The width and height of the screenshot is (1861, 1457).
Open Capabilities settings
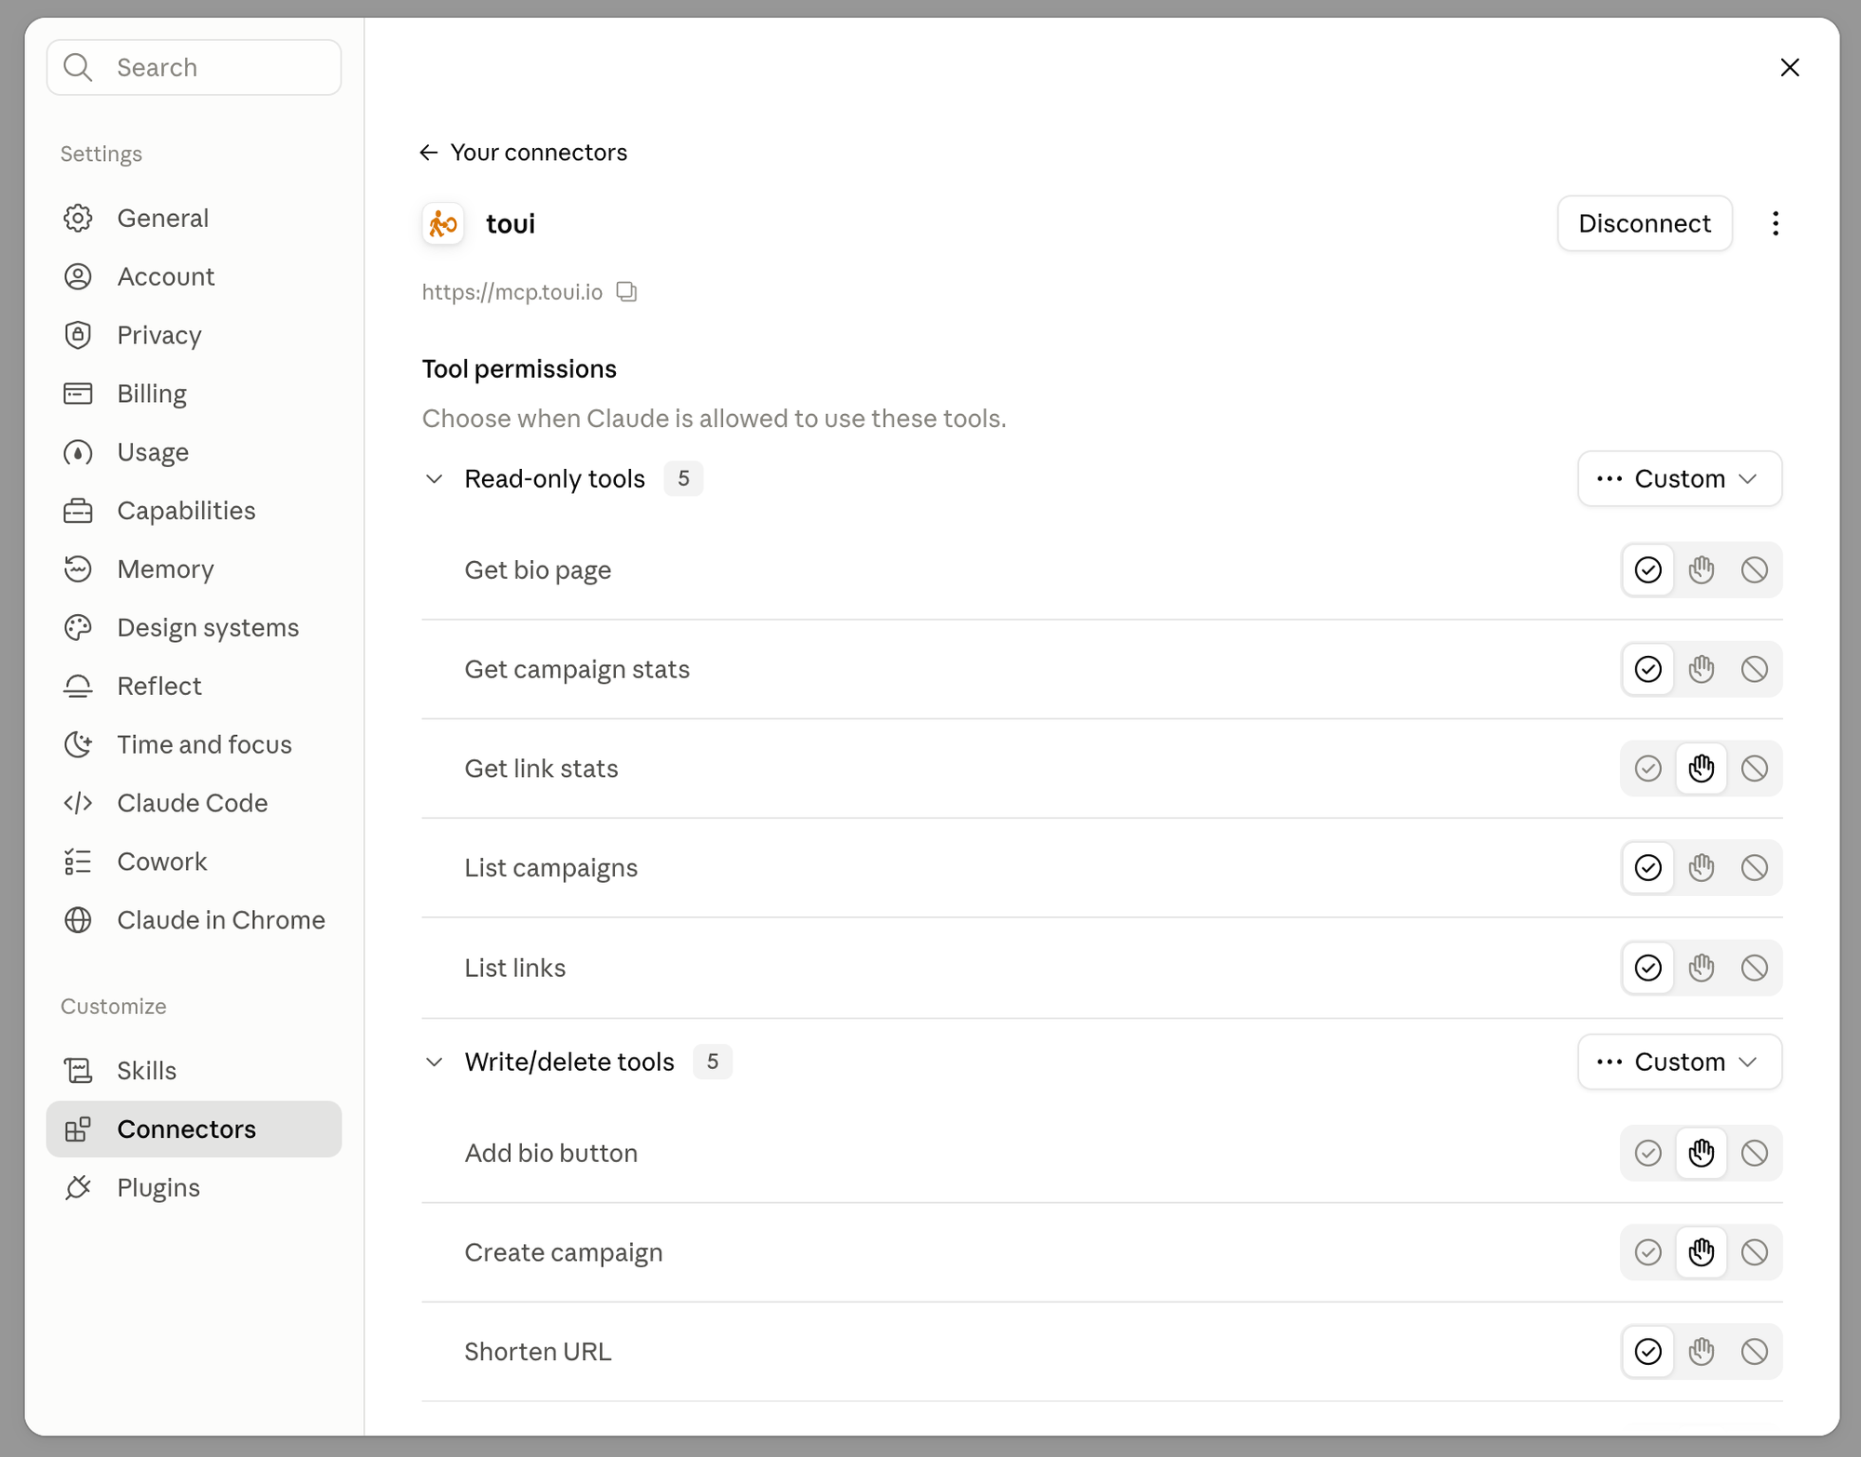[194, 511]
